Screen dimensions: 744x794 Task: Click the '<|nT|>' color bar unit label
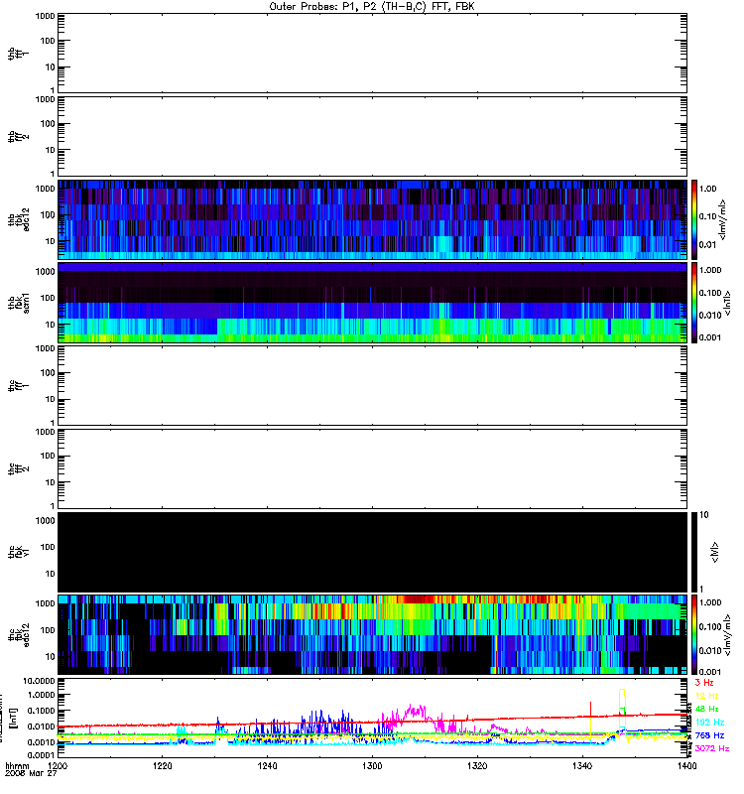coord(727,303)
